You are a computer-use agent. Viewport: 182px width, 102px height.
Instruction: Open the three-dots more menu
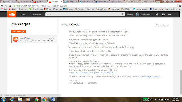[169, 14]
